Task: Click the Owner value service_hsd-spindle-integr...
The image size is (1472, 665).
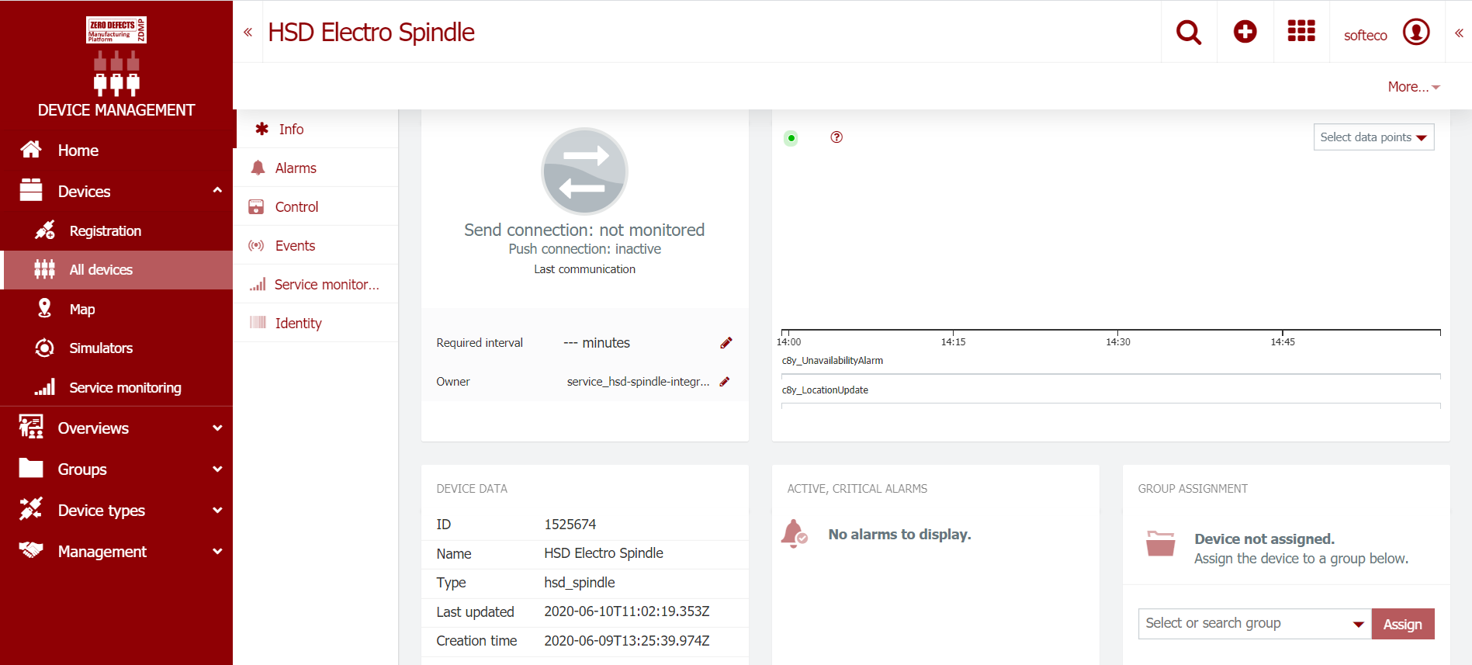Action: click(638, 382)
